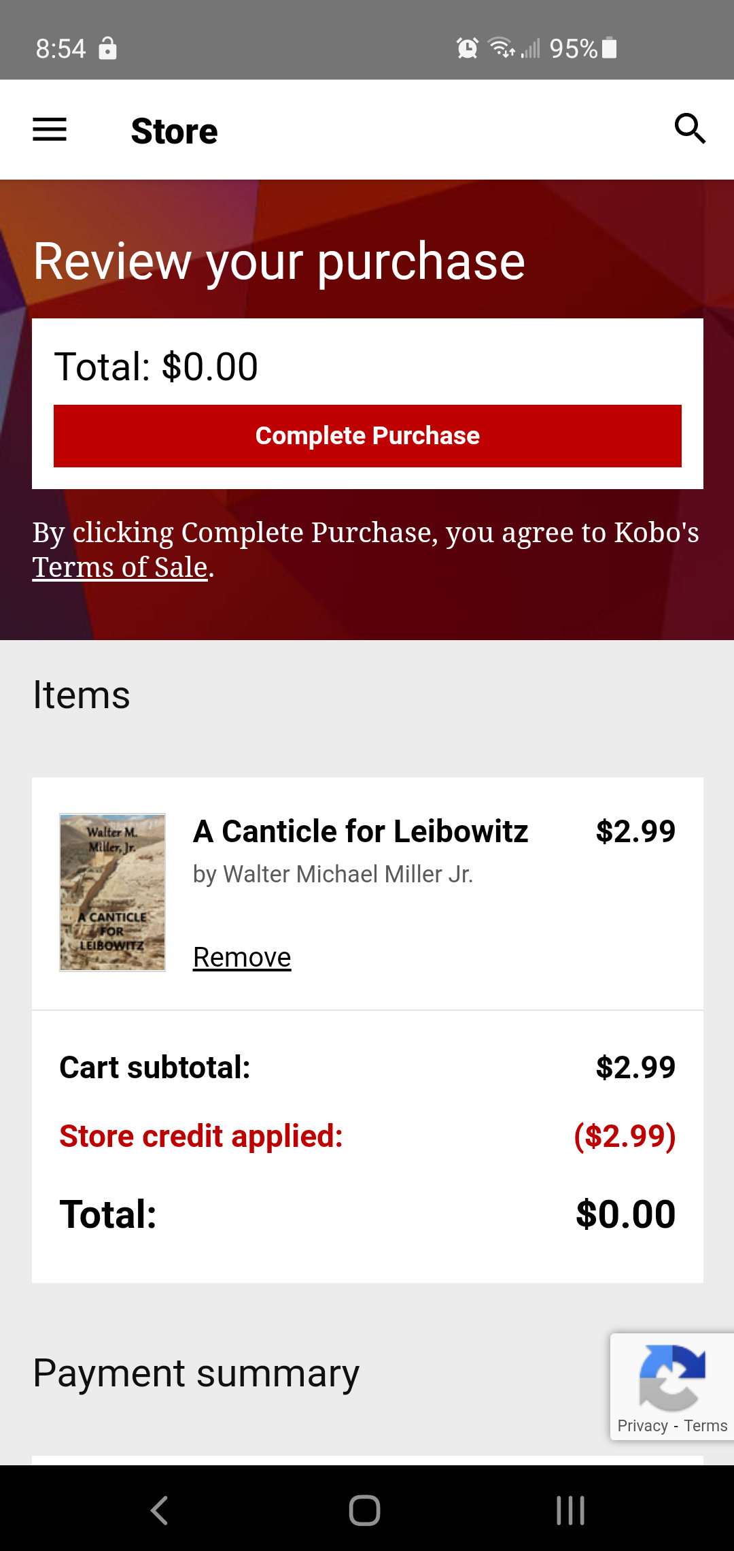Open the reCAPTCHA Terms page

click(706, 1425)
